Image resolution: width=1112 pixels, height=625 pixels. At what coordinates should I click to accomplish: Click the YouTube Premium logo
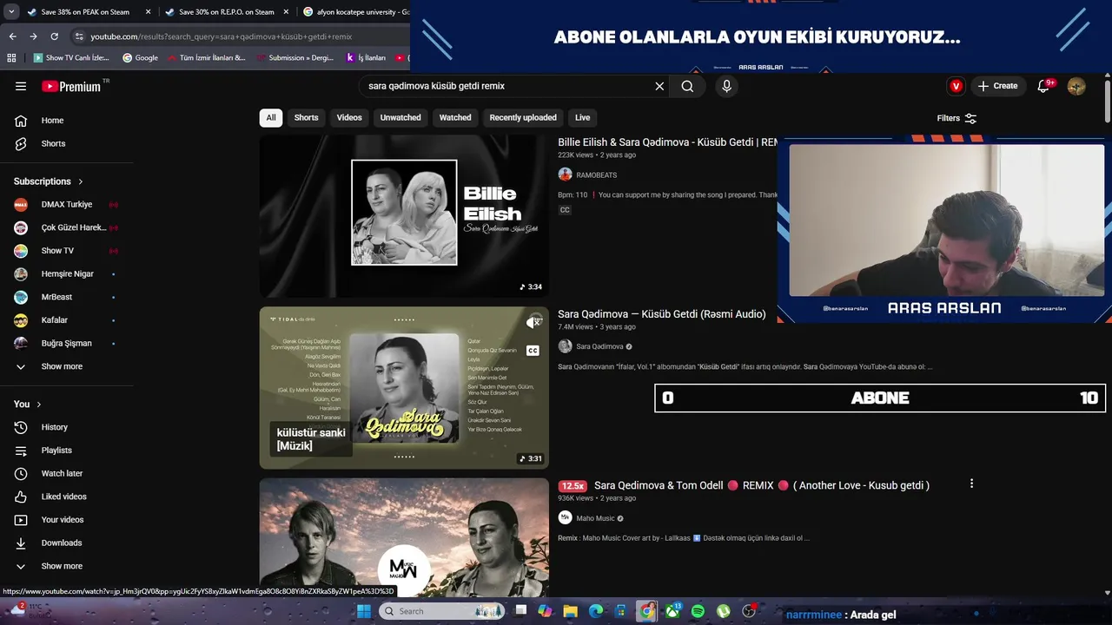point(71,86)
